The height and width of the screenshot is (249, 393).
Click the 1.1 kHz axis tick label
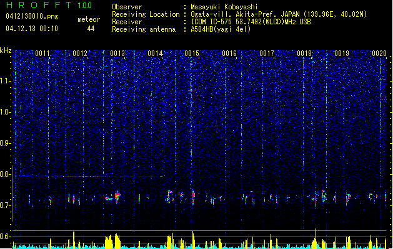pos(6,81)
